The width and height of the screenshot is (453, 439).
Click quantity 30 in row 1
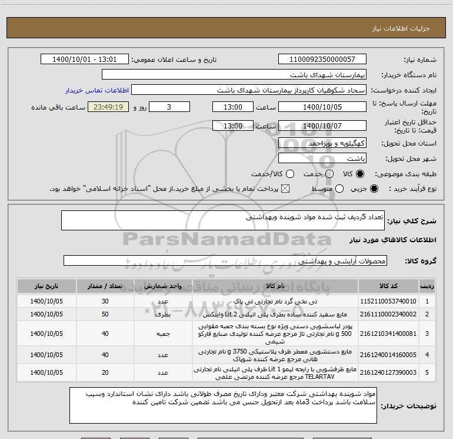pyautogui.click(x=105, y=301)
